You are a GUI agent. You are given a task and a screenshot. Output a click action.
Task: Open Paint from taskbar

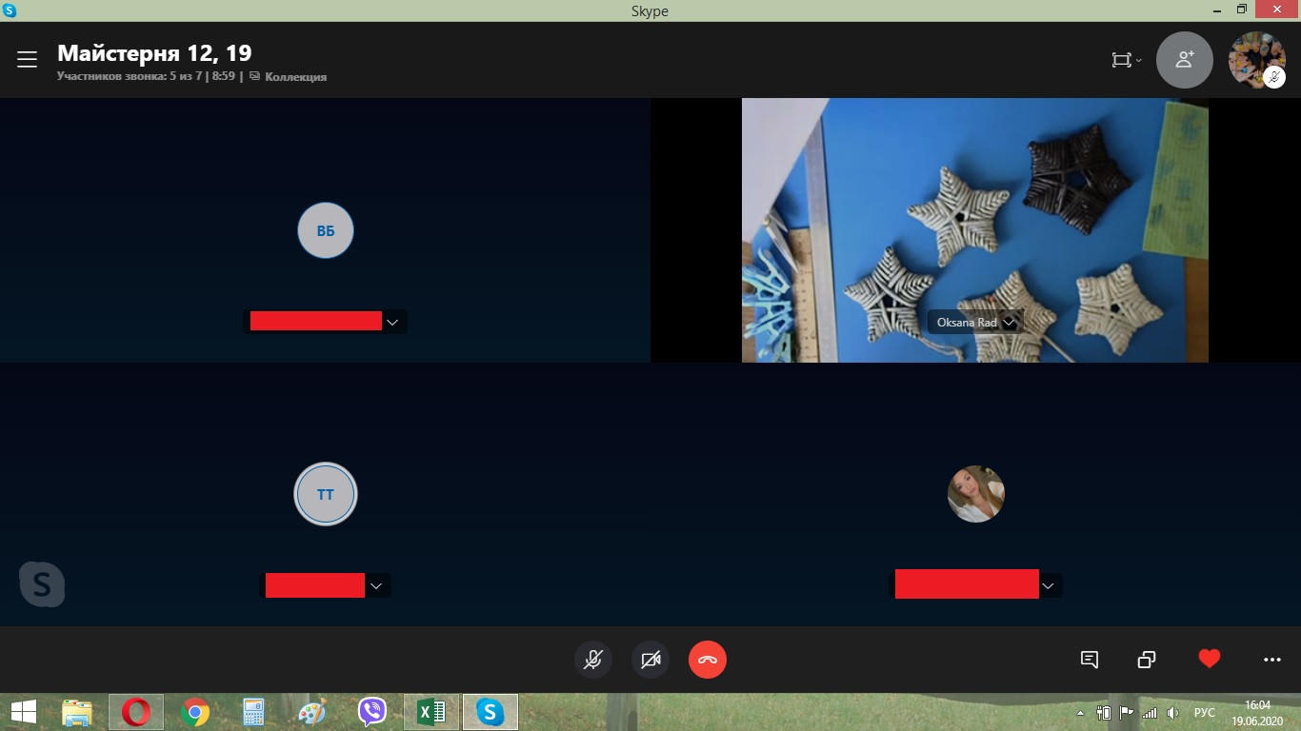click(x=312, y=712)
